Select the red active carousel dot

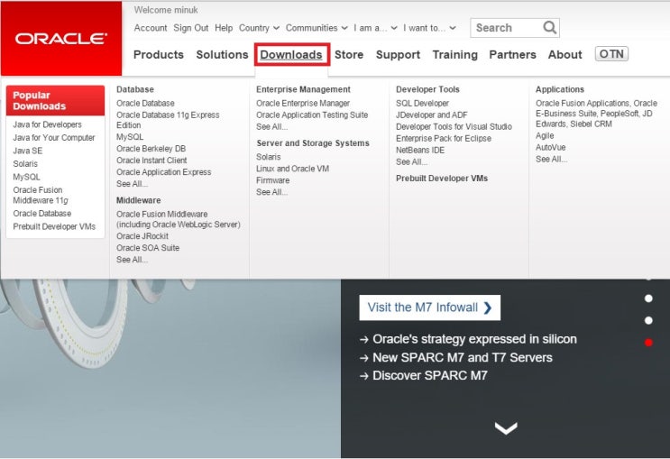click(x=648, y=343)
